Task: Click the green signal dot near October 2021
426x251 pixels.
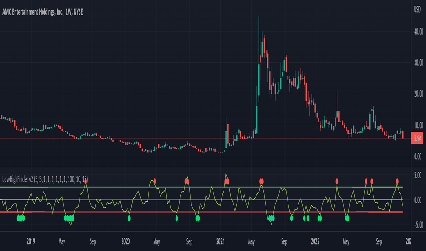Action: coord(292,218)
